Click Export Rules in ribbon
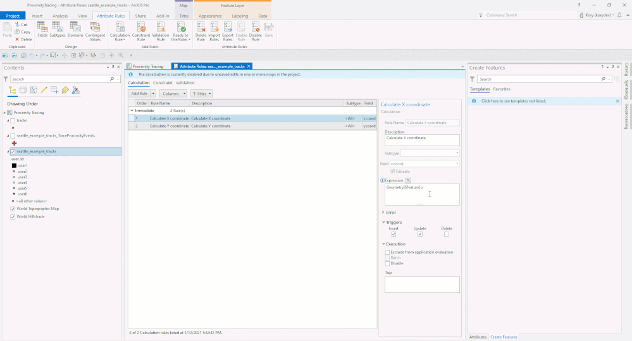Image resolution: width=632 pixels, height=341 pixels. [x=228, y=32]
